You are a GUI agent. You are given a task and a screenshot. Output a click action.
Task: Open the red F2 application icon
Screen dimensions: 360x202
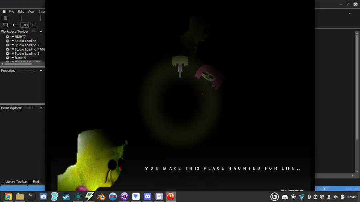pyautogui.click(x=113, y=196)
